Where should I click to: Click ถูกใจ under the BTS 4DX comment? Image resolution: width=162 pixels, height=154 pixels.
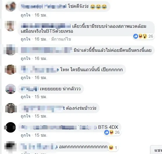pos(26,135)
